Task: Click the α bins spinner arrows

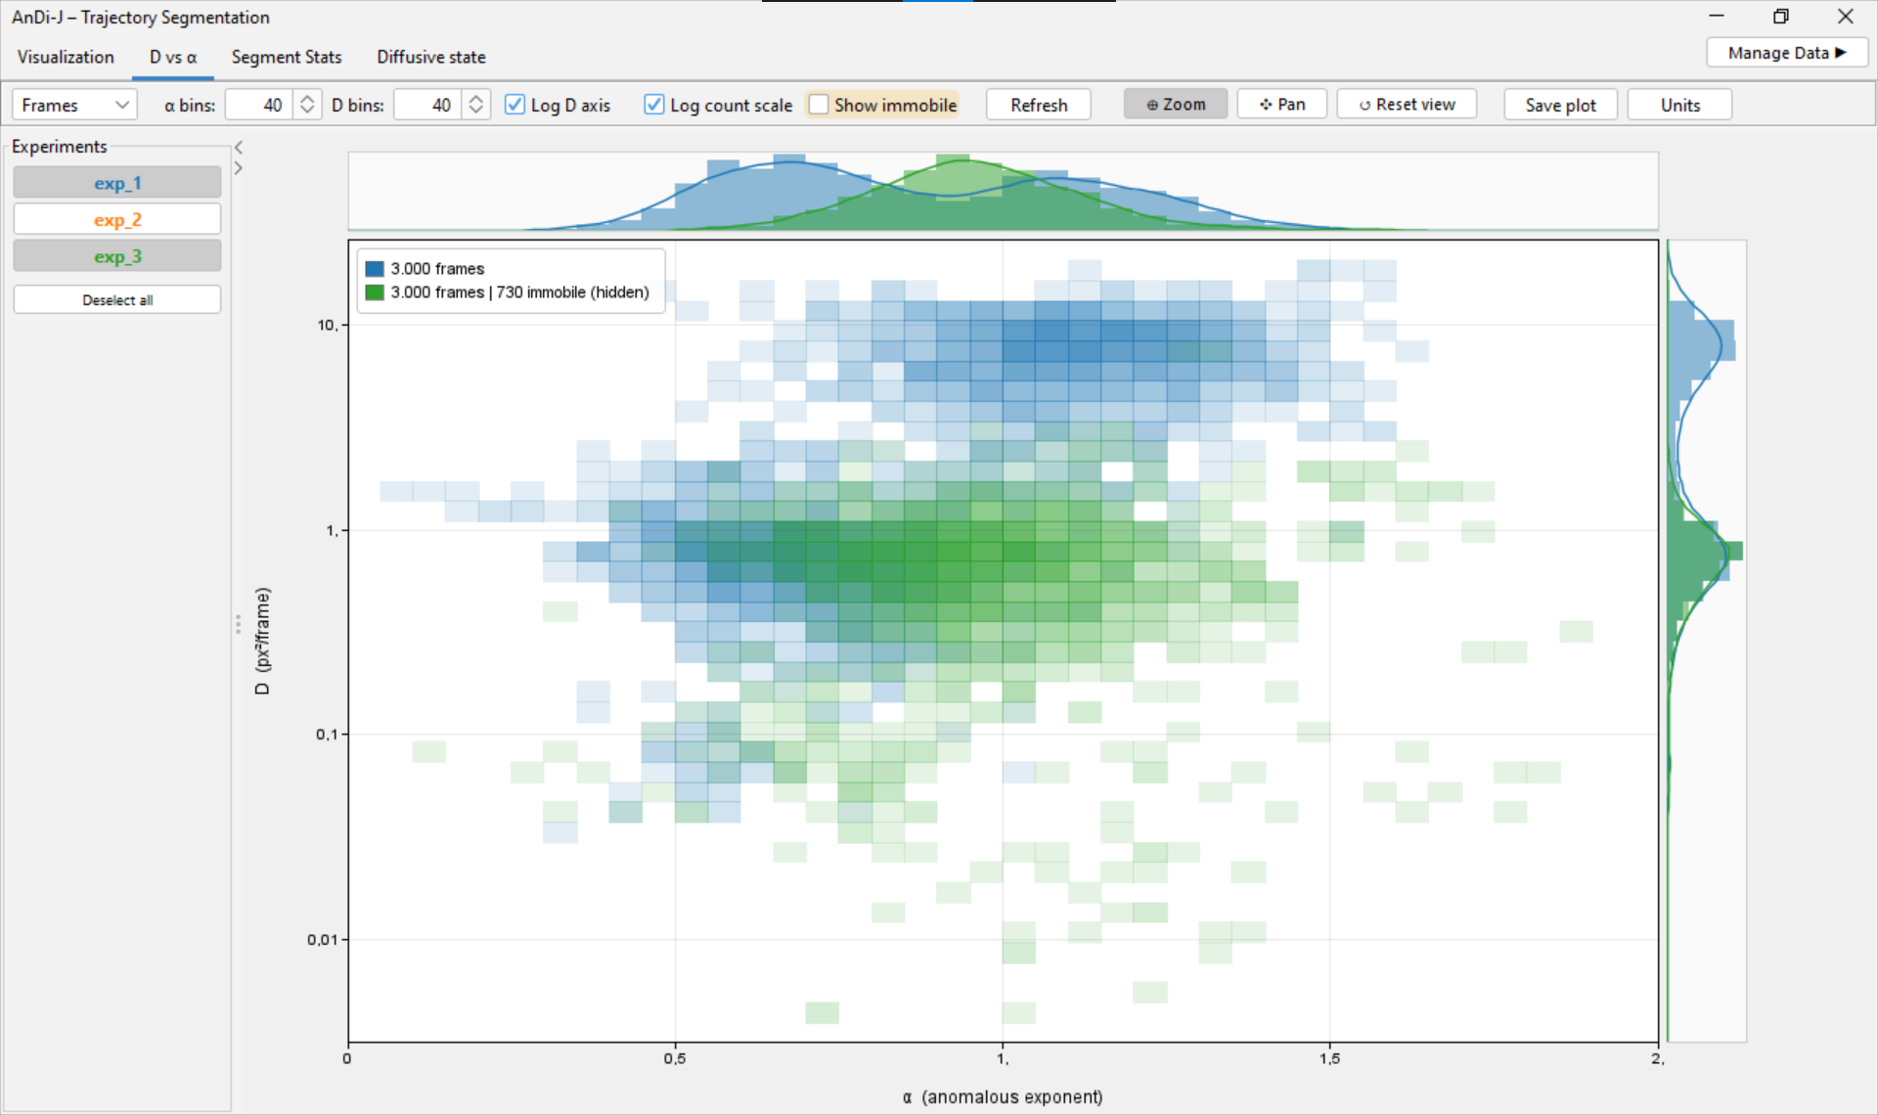Action: coord(307,105)
